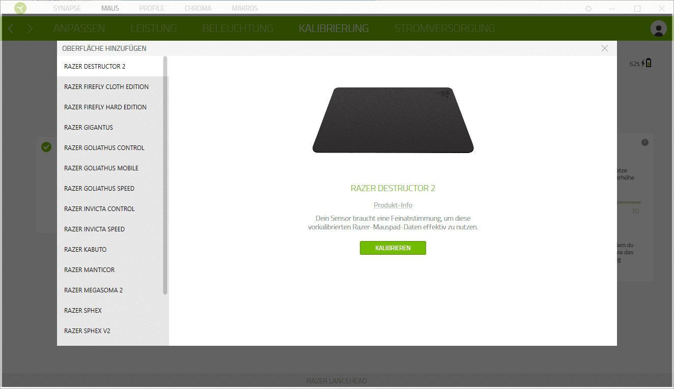Click the surface list scrollbar
Viewport: 674px width, 389px height.
165,175
